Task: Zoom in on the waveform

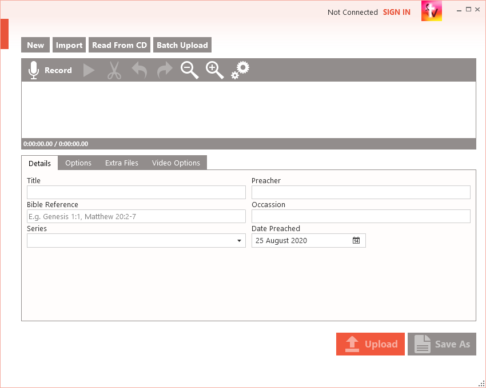Action: [215, 70]
